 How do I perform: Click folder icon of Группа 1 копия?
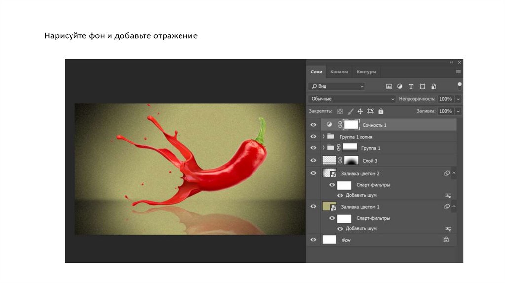click(331, 136)
